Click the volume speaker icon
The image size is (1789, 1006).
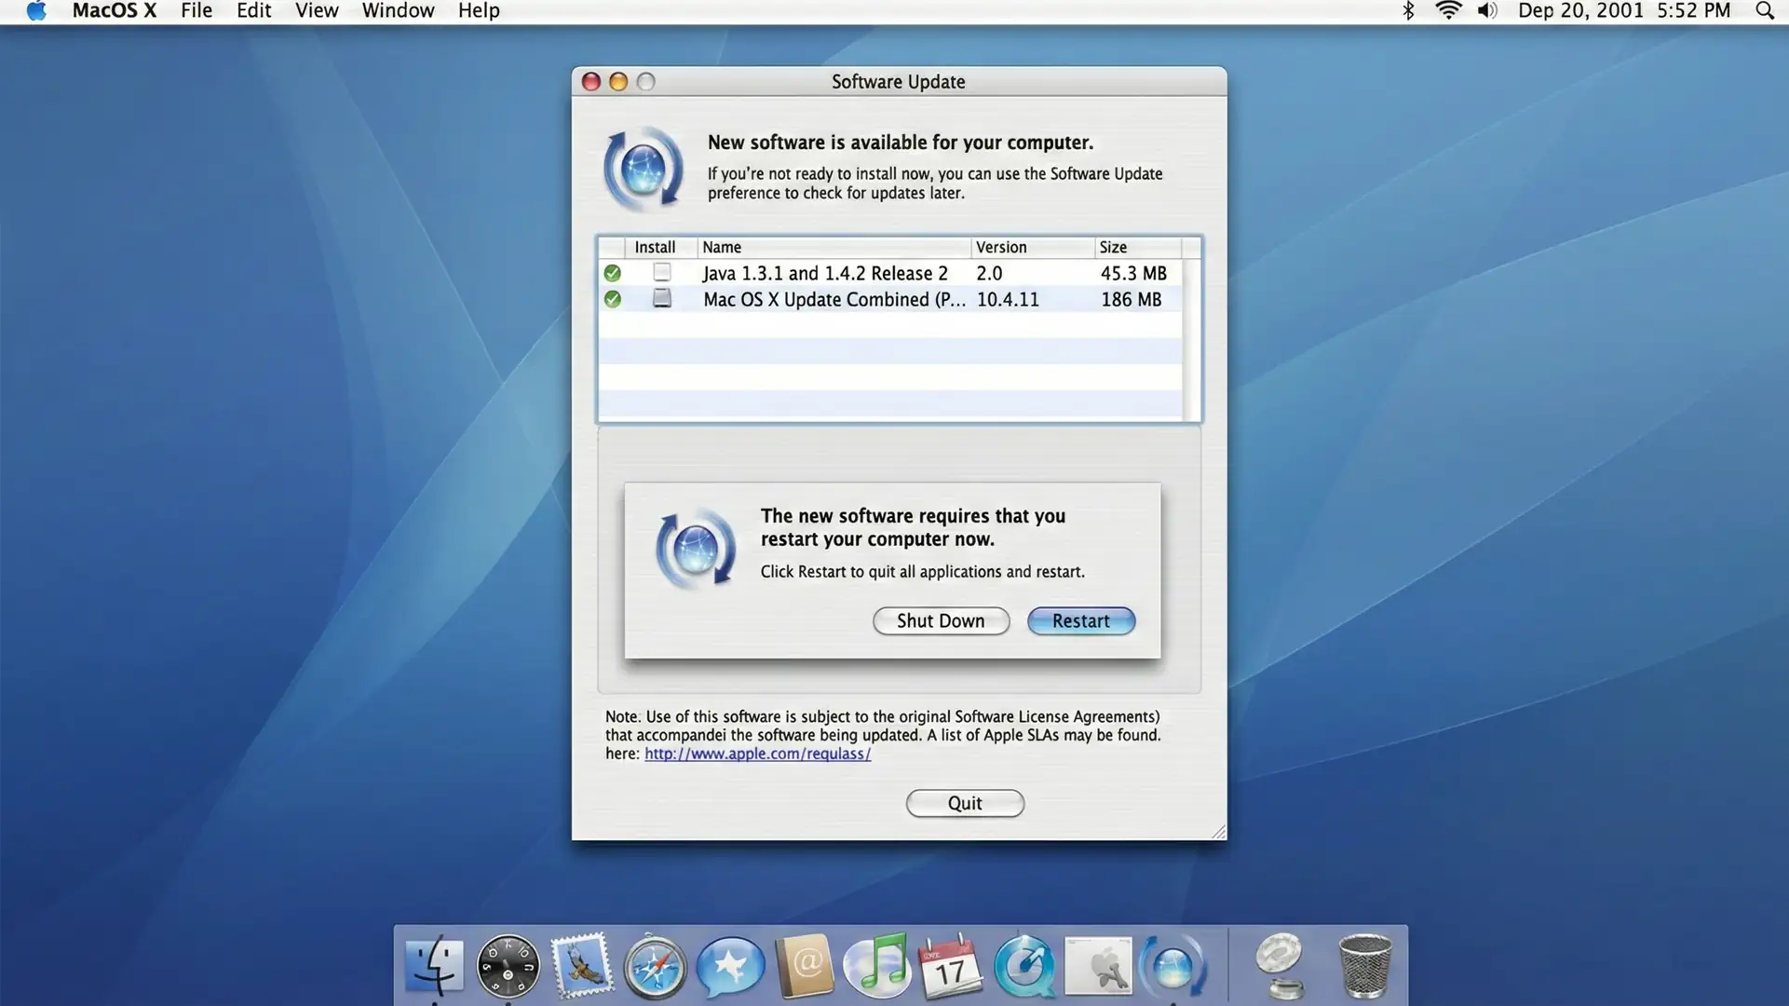coord(1487,11)
